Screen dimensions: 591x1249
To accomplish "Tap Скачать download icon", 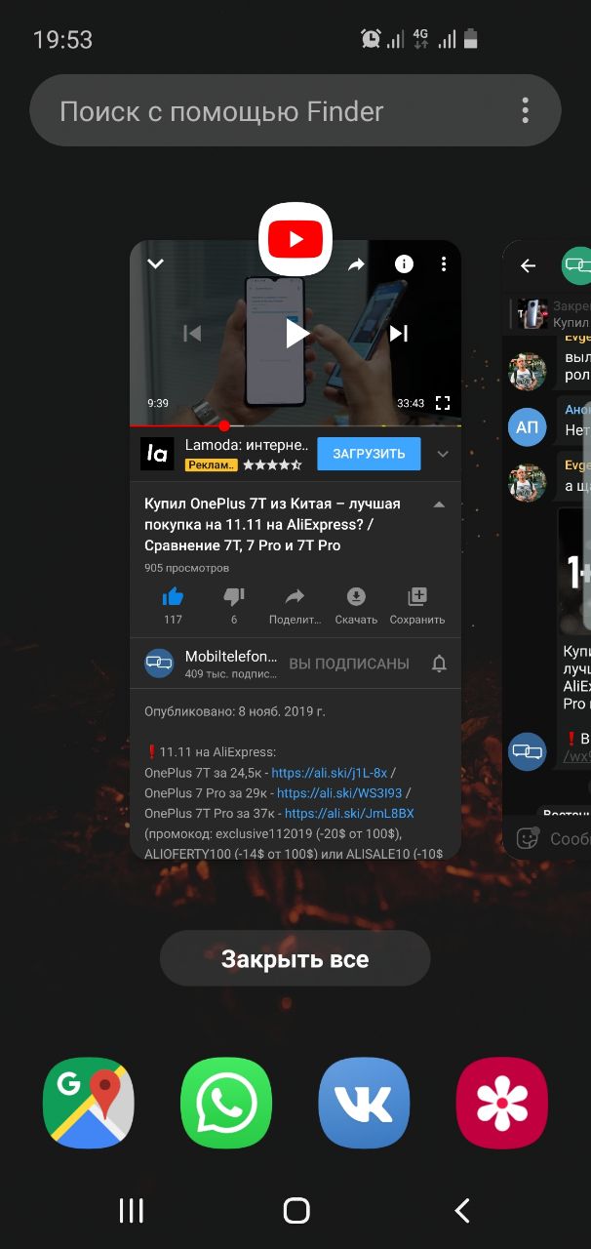I will pos(356,596).
